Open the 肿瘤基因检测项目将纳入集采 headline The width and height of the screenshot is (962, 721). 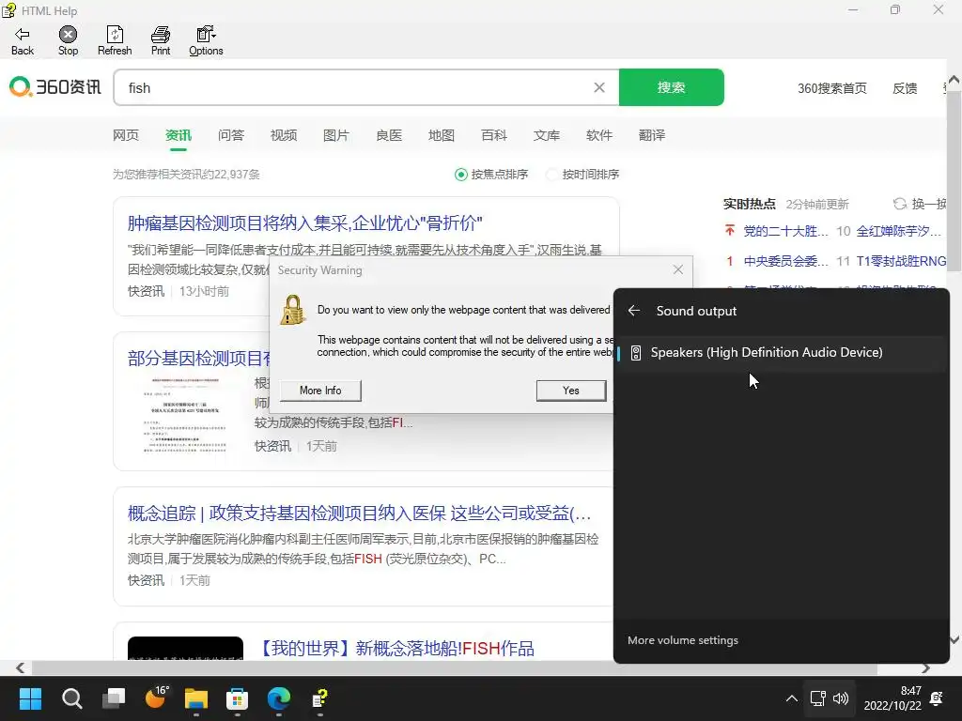tap(305, 223)
